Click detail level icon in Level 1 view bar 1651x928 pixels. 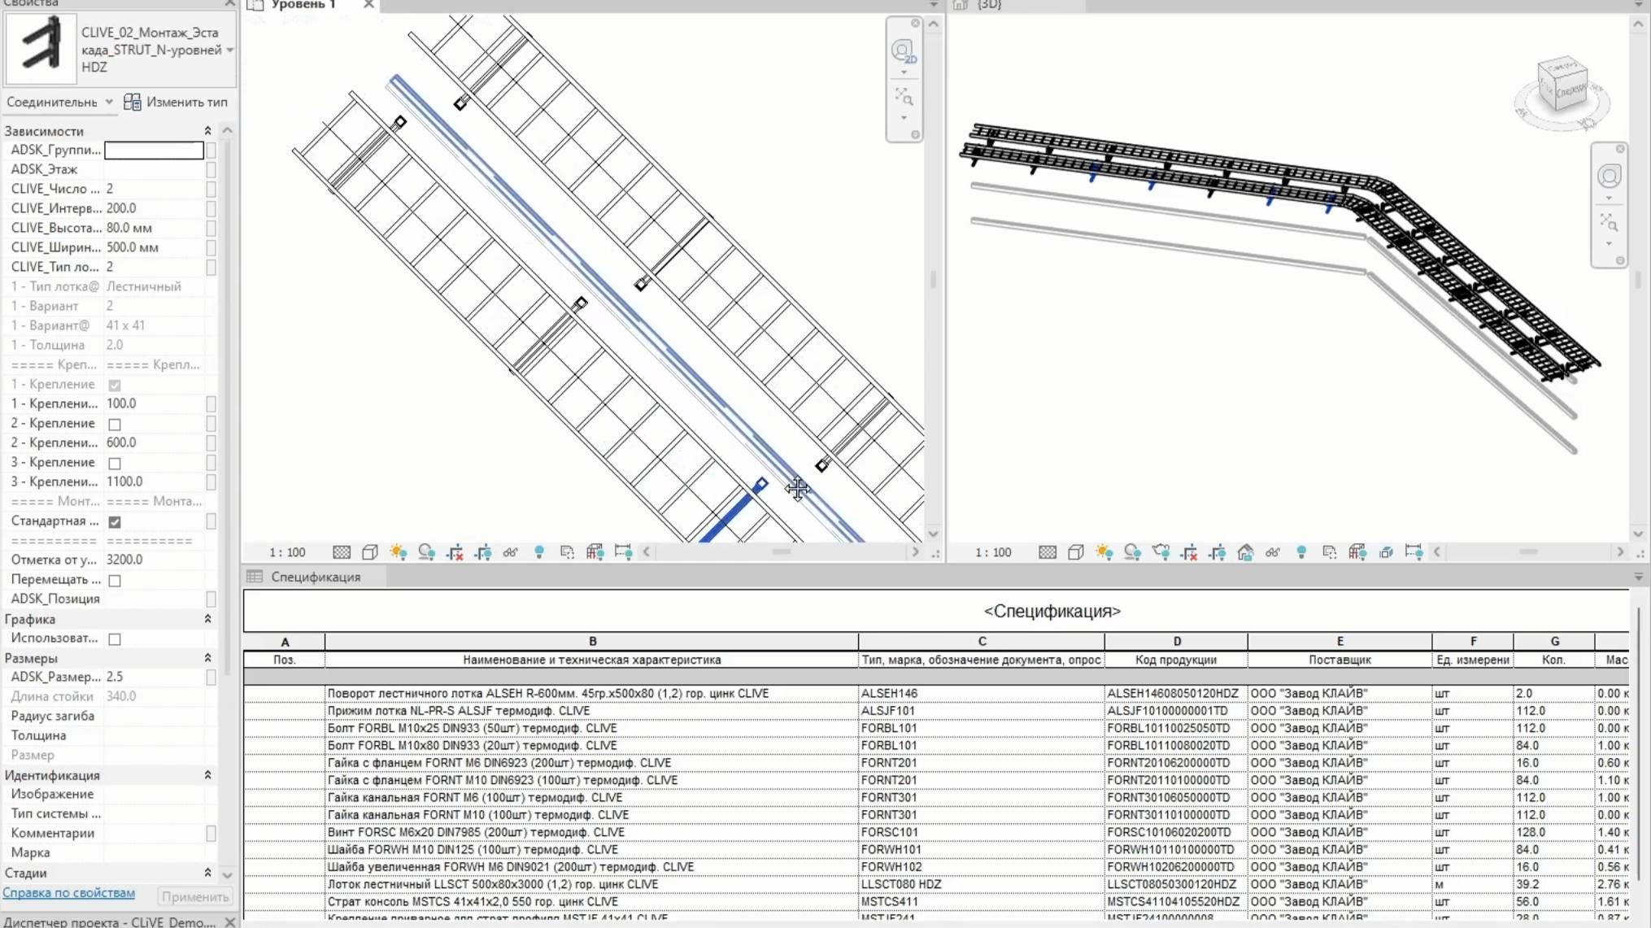pos(342,552)
